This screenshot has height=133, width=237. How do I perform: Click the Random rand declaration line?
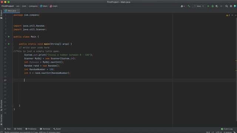tap(42, 66)
